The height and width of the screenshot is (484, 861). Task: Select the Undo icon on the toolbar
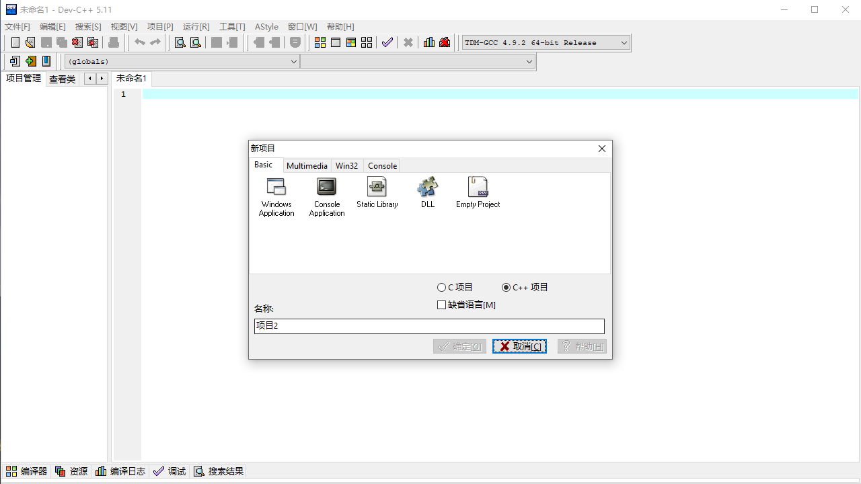coord(139,42)
